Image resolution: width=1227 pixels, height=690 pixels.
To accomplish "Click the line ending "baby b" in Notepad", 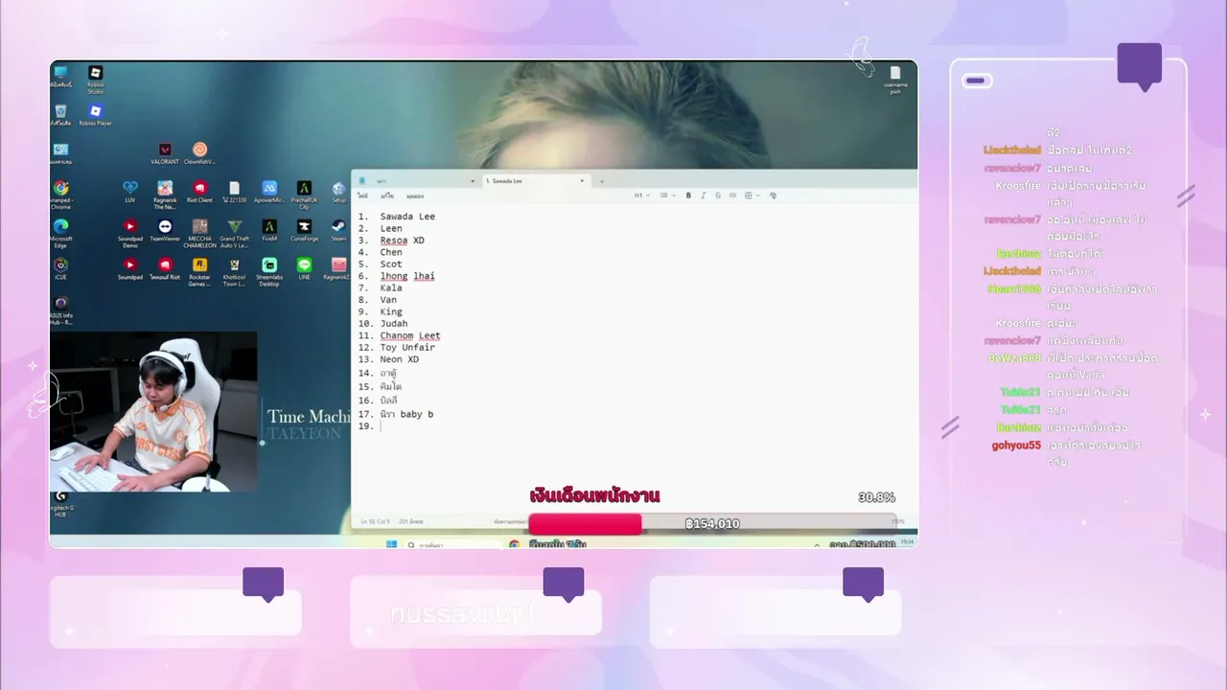I will (x=406, y=414).
